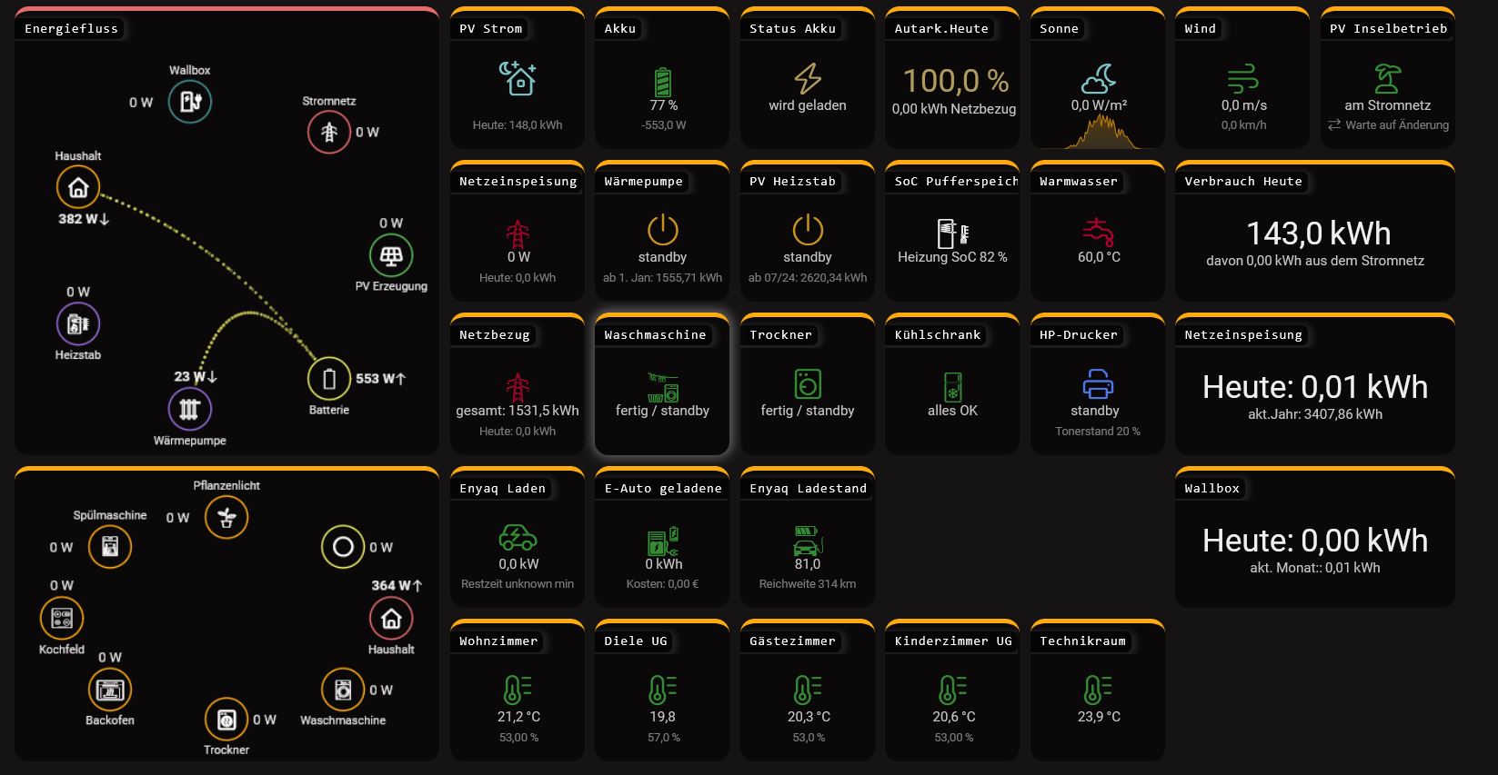The height and width of the screenshot is (775, 1498).
Task: Click the Wind card icon
Action: click(x=1242, y=79)
